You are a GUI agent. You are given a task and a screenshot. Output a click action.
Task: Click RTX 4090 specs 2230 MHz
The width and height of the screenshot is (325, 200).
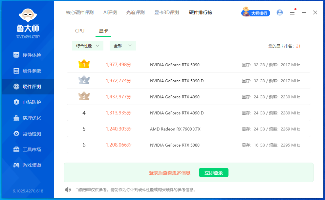tap(271, 97)
